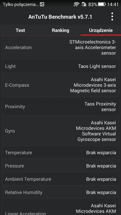Tap the battery icon in status bar
The width and height of the screenshot is (121, 215).
click(102, 5)
